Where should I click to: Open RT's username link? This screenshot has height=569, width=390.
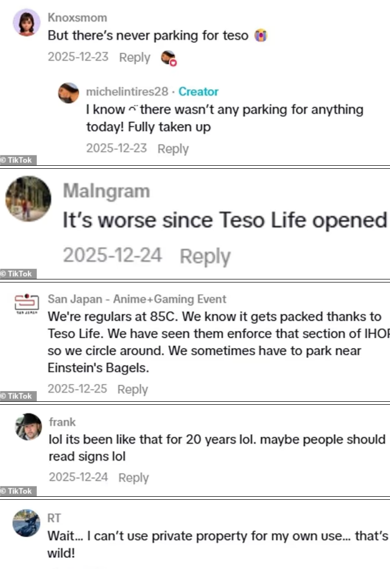pos(54,518)
